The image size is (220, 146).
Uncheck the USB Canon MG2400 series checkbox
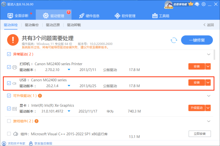pyautogui.click(x=9, y=83)
